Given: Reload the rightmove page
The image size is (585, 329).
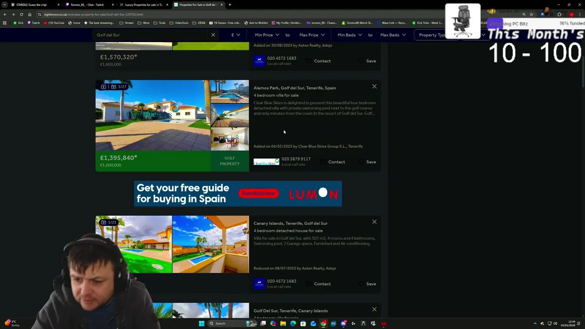Looking at the screenshot, I should pyautogui.click(x=21, y=14).
